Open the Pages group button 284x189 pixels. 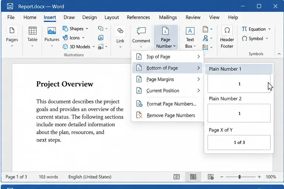click(x=12, y=36)
